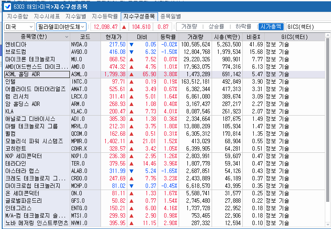
Task: Toggle the 시가총액 sort option
Action: pos(271,27)
